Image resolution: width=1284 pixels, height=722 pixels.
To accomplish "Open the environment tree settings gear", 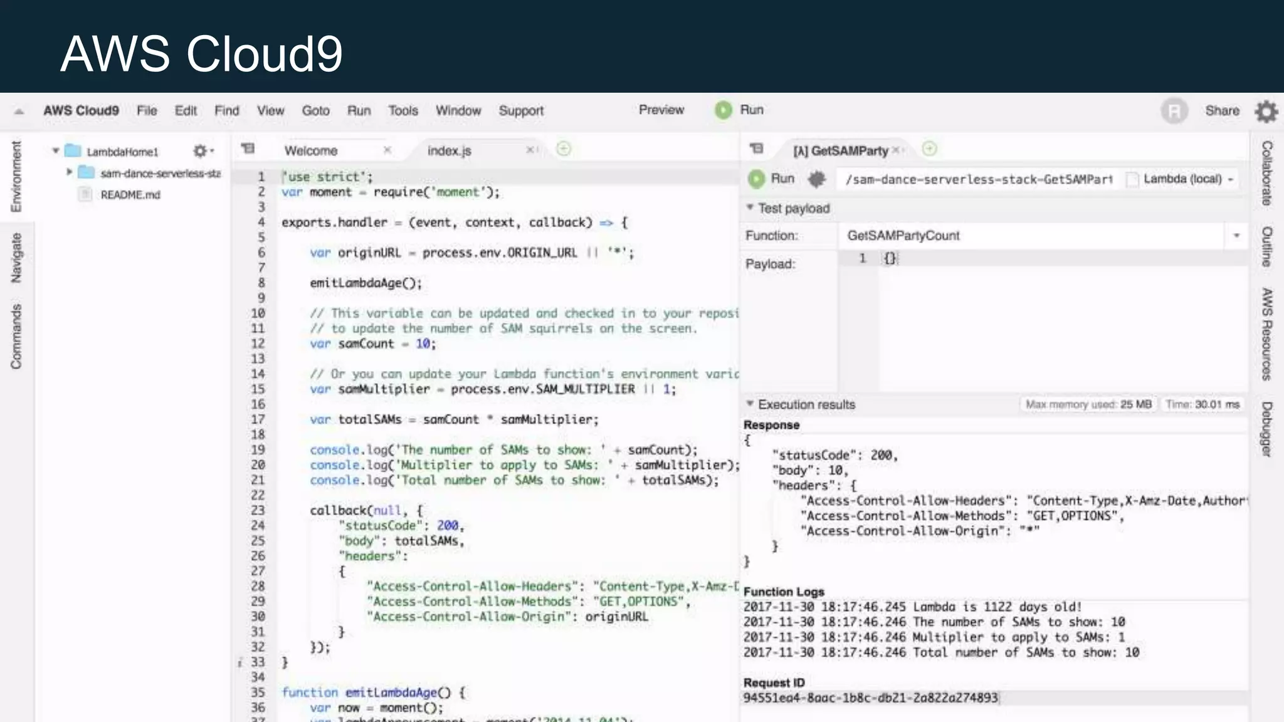I will point(202,151).
